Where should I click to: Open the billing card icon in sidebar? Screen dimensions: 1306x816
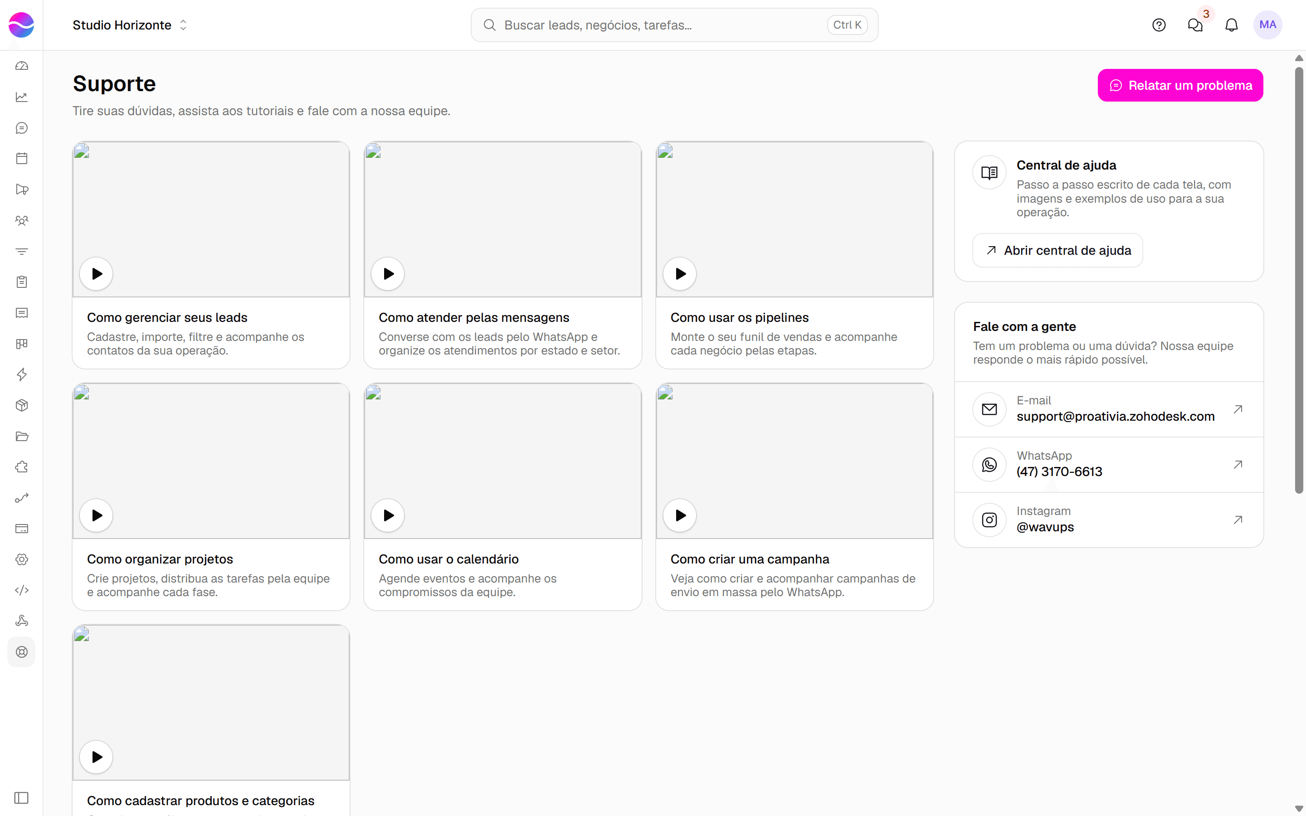tap(22, 528)
